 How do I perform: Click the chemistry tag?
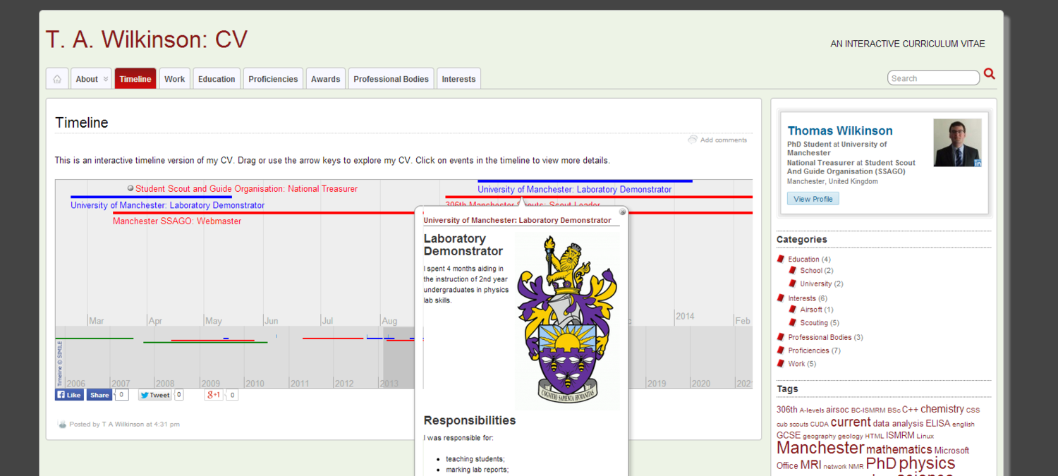pos(942,409)
